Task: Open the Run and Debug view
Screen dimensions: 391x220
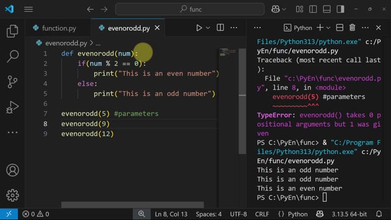Action: (12, 108)
